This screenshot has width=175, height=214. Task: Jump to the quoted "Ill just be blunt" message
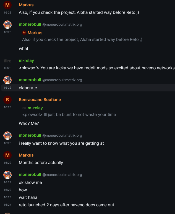(x=69, y=115)
